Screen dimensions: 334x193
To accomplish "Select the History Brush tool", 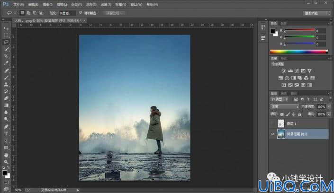I will pos(6,91).
